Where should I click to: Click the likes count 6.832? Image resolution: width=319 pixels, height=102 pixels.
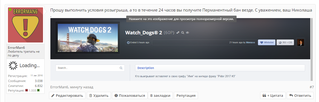(39, 86)
